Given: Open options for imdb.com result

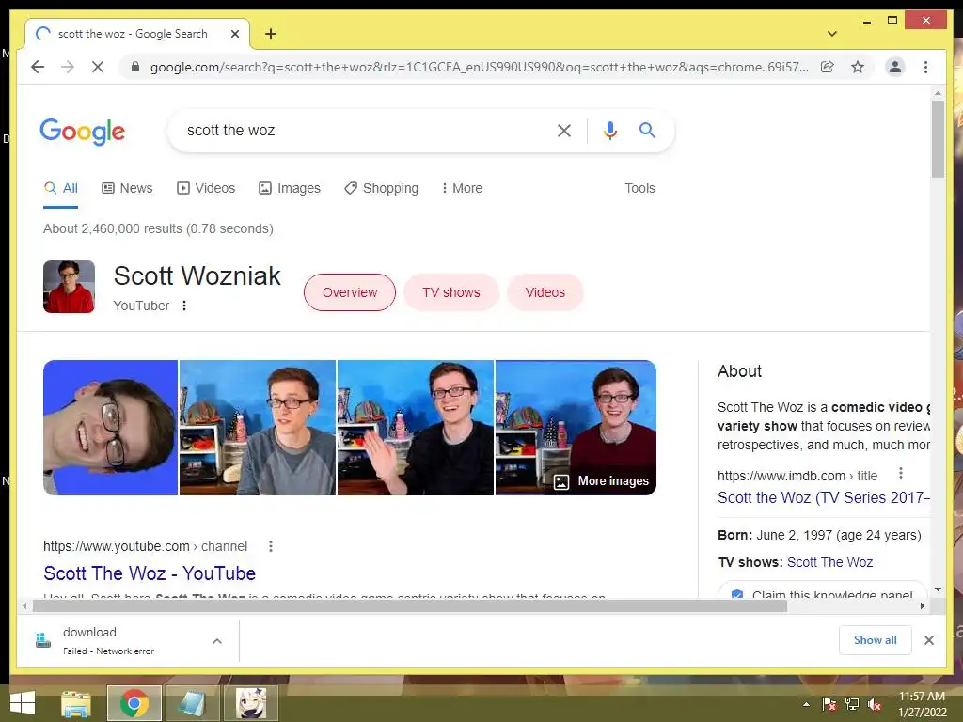Looking at the screenshot, I should tap(900, 473).
